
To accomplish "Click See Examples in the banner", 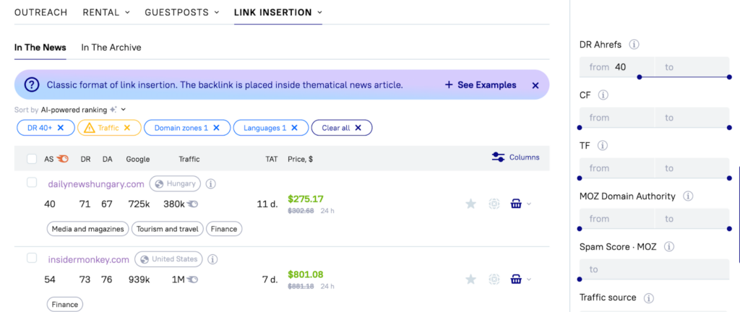I will [x=481, y=85].
